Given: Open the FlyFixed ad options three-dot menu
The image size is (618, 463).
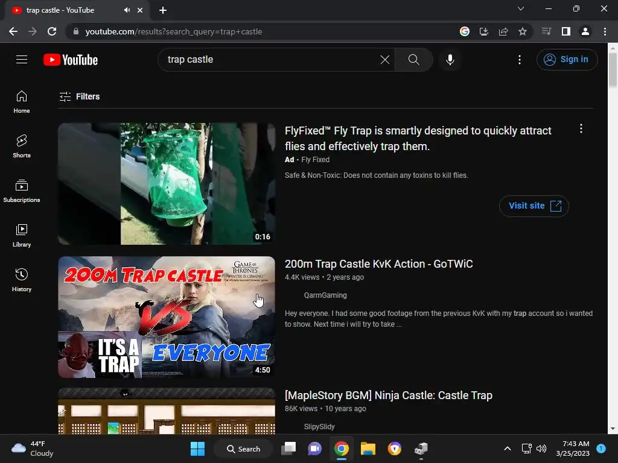Looking at the screenshot, I should tap(581, 128).
